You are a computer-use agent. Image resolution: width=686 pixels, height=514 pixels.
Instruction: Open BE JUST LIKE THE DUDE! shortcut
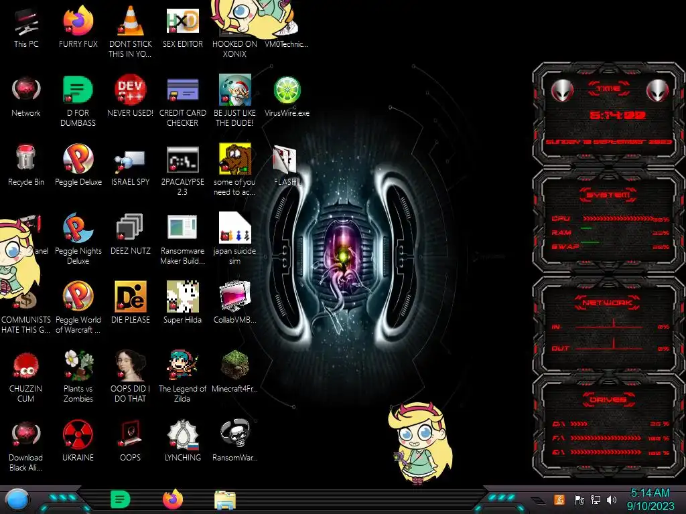(234, 102)
